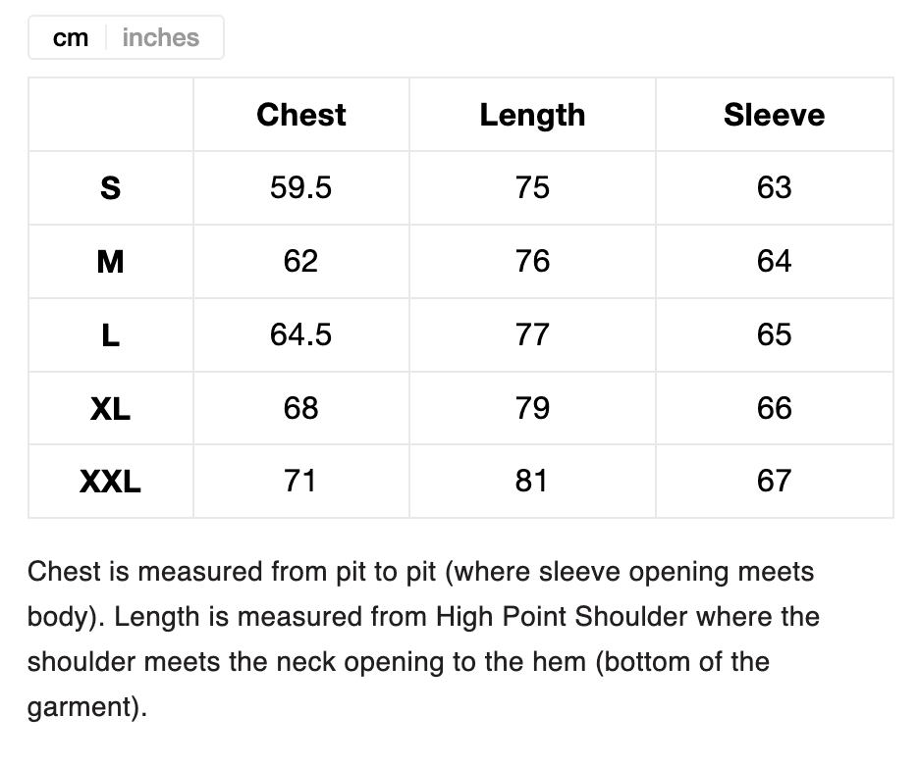Select the cm unit option
This screenshot has width=919, height=767.
pos(71,38)
